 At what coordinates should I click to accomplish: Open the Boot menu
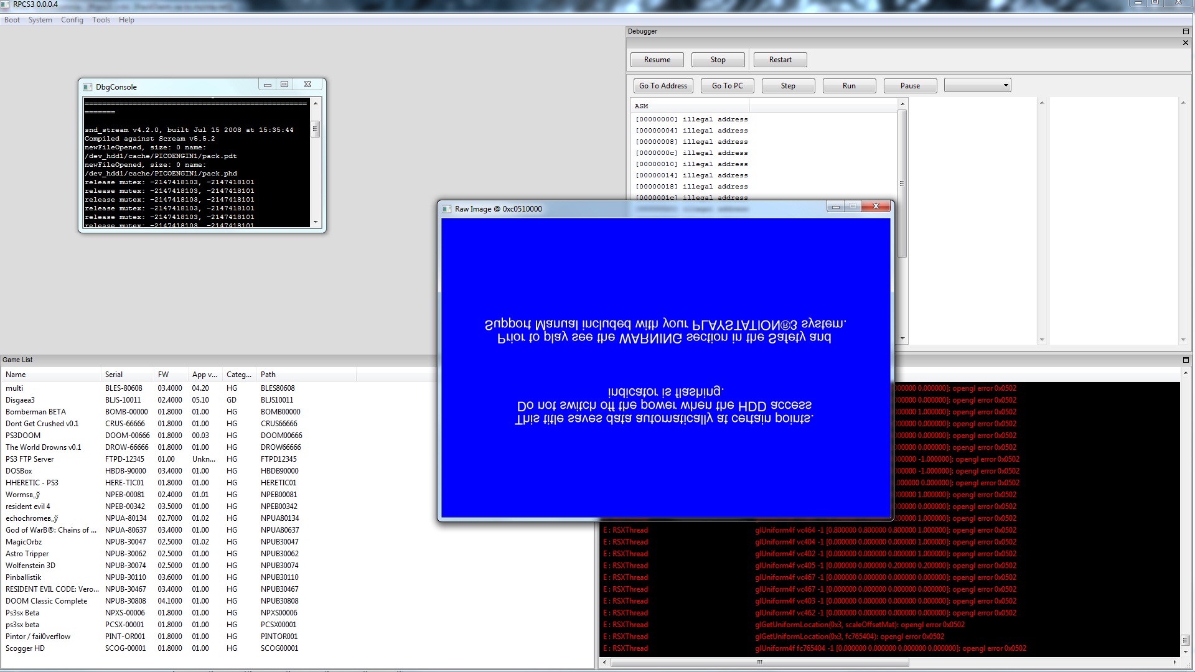(12, 20)
